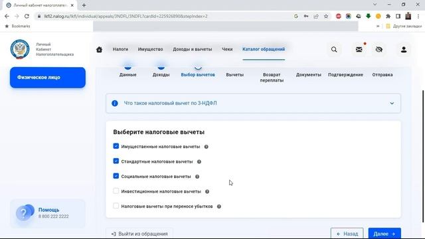This screenshot has width=425, height=239.
Task: Select the Выбор вычетов step
Action: [x=198, y=75]
